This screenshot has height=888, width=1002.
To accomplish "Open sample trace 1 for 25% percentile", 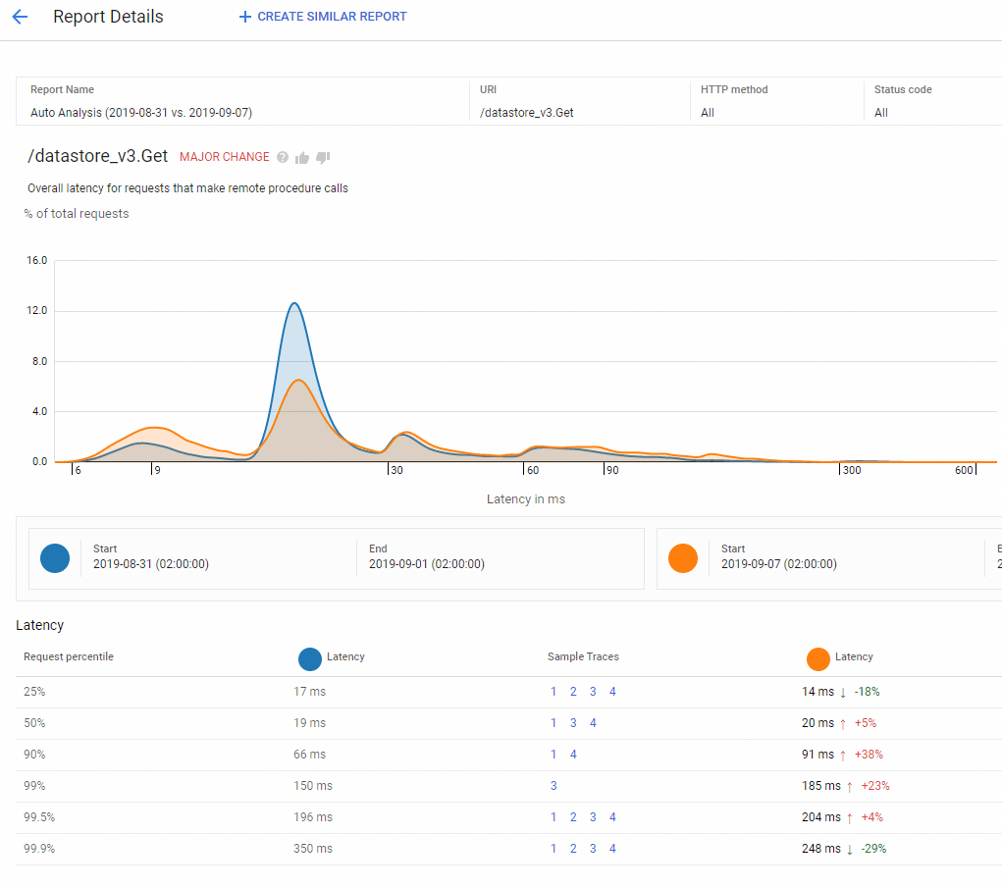I will coord(554,692).
